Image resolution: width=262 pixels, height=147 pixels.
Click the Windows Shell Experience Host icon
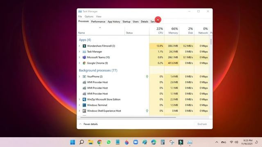[84, 111]
